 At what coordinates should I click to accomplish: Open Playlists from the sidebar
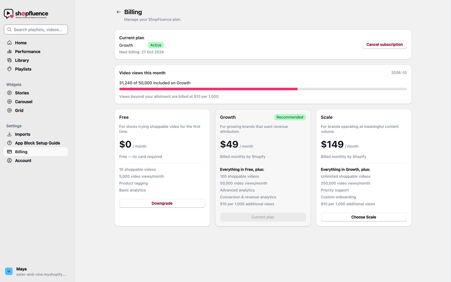click(x=36, y=69)
